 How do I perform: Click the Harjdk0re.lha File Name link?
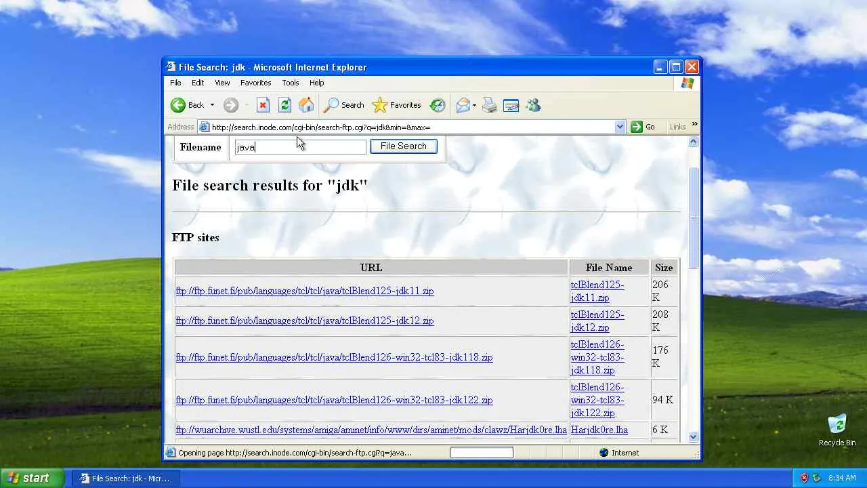point(599,430)
